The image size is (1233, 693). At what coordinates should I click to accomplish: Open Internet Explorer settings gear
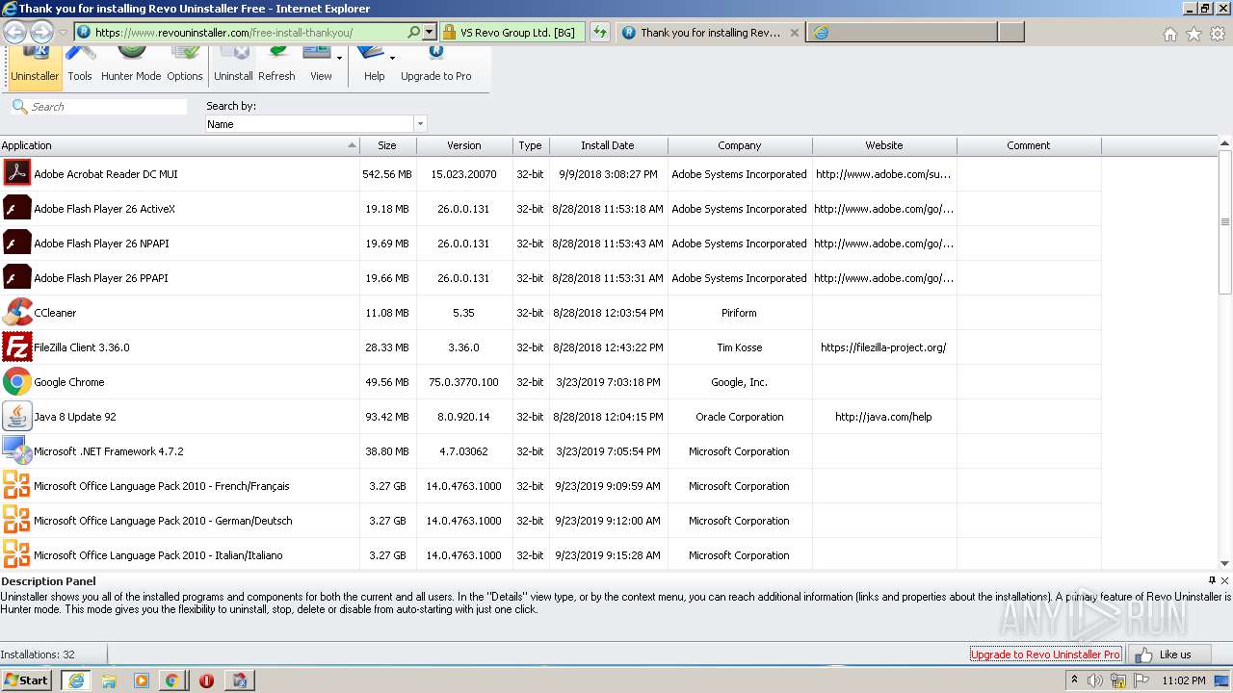click(x=1218, y=34)
